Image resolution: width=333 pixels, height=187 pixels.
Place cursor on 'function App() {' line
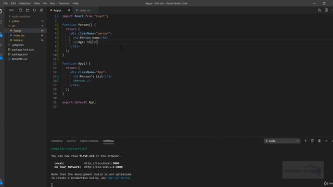[76, 63]
